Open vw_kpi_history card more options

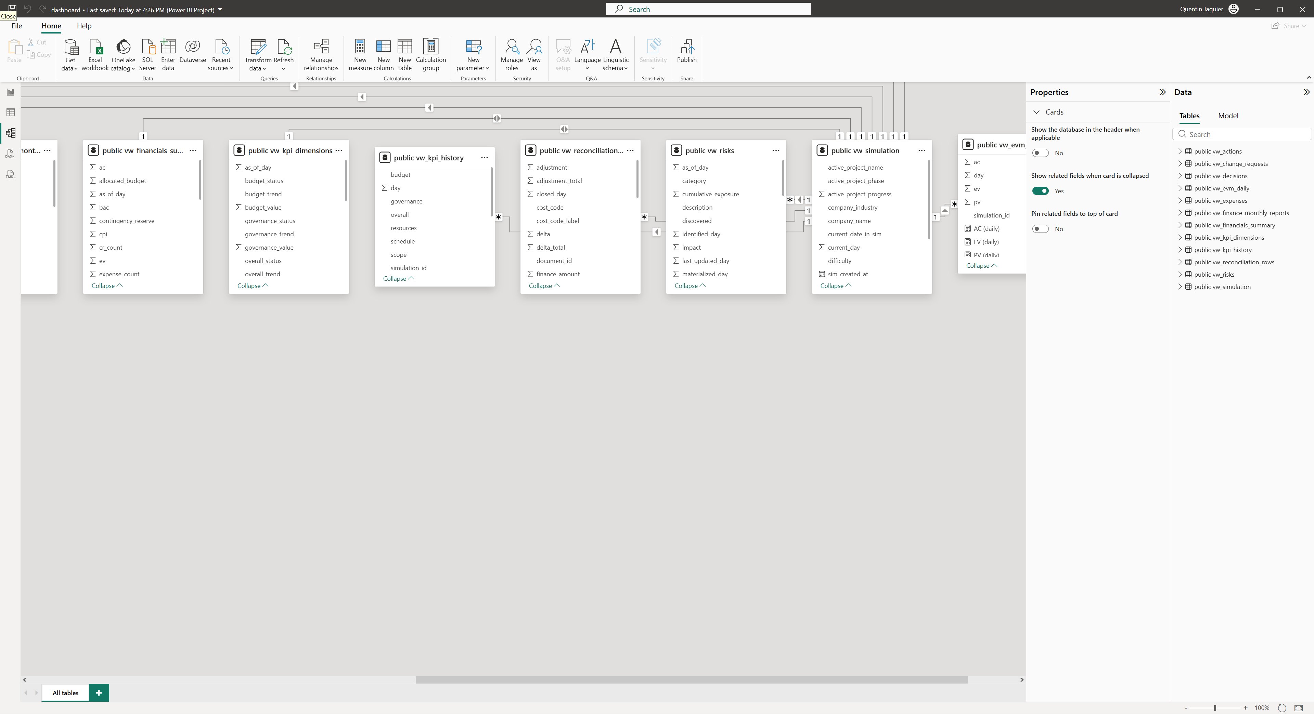click(x=484, y=158)
